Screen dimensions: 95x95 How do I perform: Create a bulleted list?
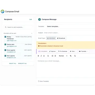pyautogui.click(x=55, y=56)
